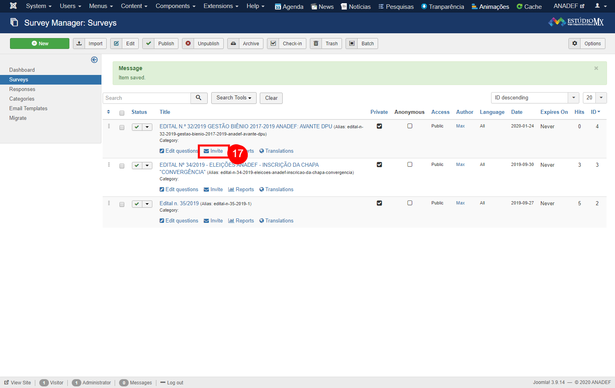Expand the Search Tools dropdown

click(x=234, y=98)
